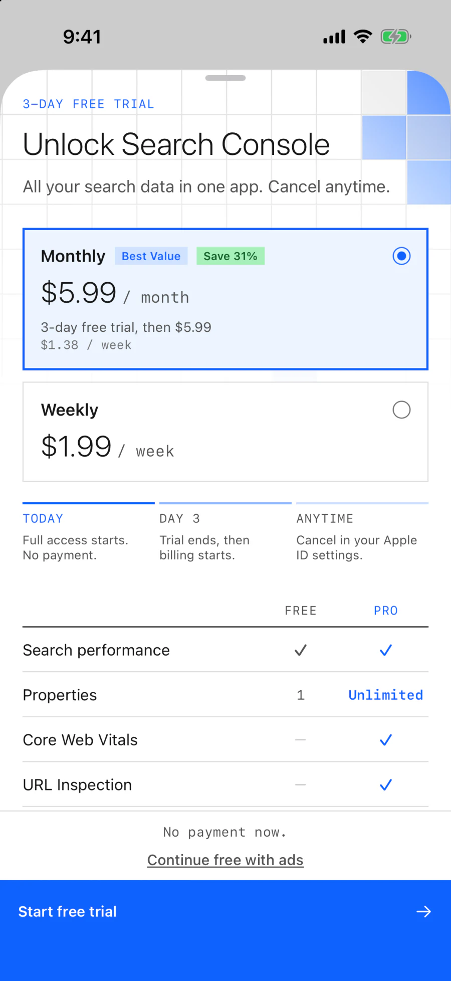Image resolution: width=451 pixels, height=981 pixels.
Task: Select the TODAY timeline step
Action: [x=89, y=533]
